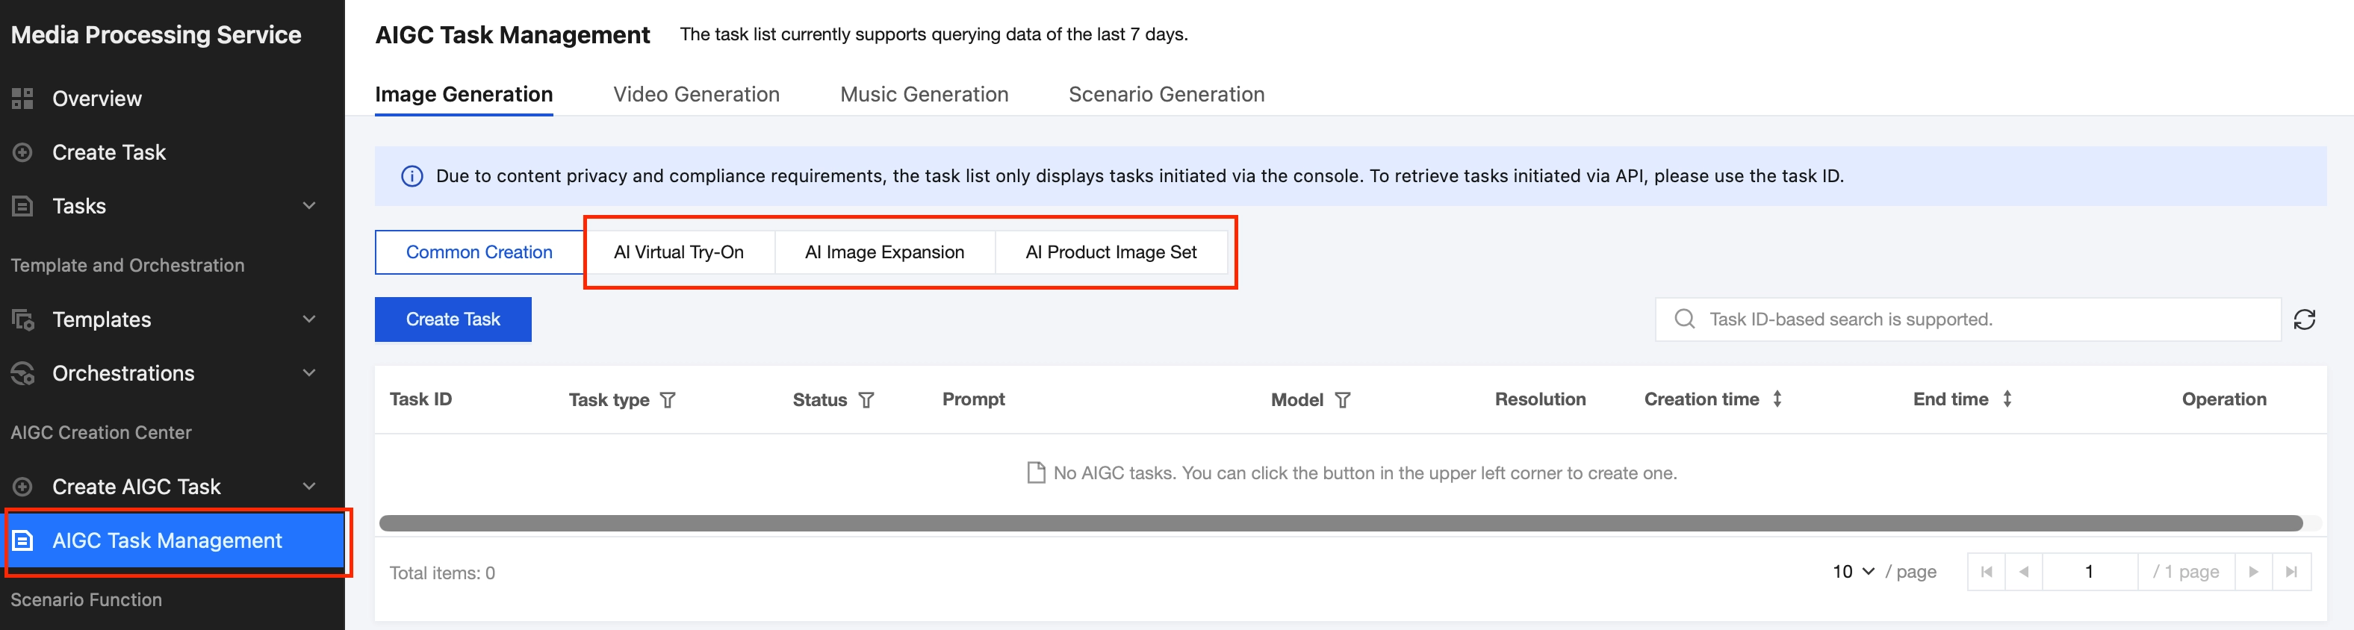Viewport: 2354px width, 630px height.
Task: Select the AI Product Image Set option
Action: (x=1111, y=252)
